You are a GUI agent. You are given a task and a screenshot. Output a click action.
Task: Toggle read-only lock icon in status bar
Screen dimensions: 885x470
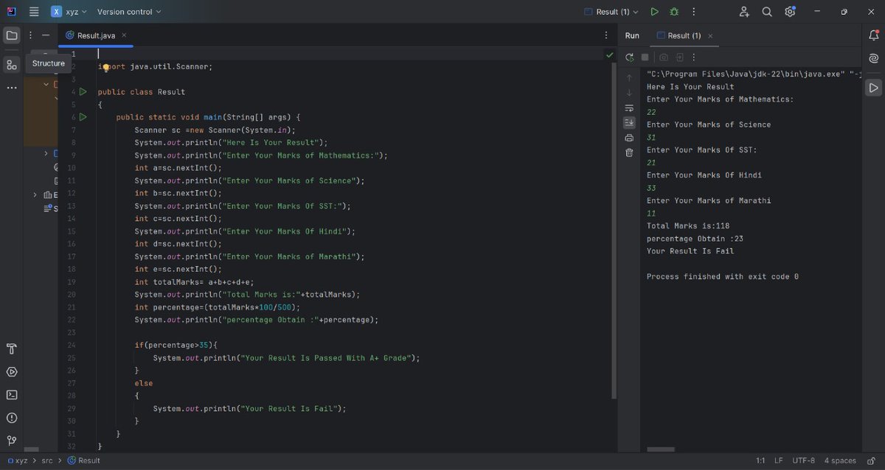click(x=871, y=460)
